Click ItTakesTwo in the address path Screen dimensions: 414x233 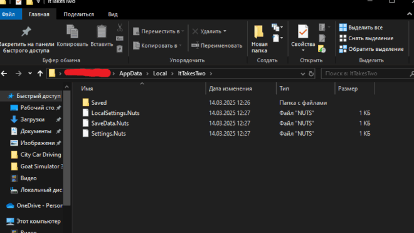point(191,73)
